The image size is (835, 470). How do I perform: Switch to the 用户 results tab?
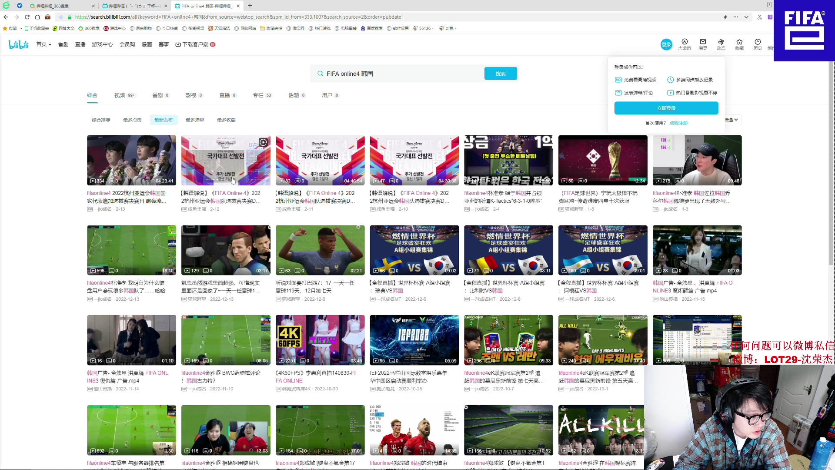(330, 95)
